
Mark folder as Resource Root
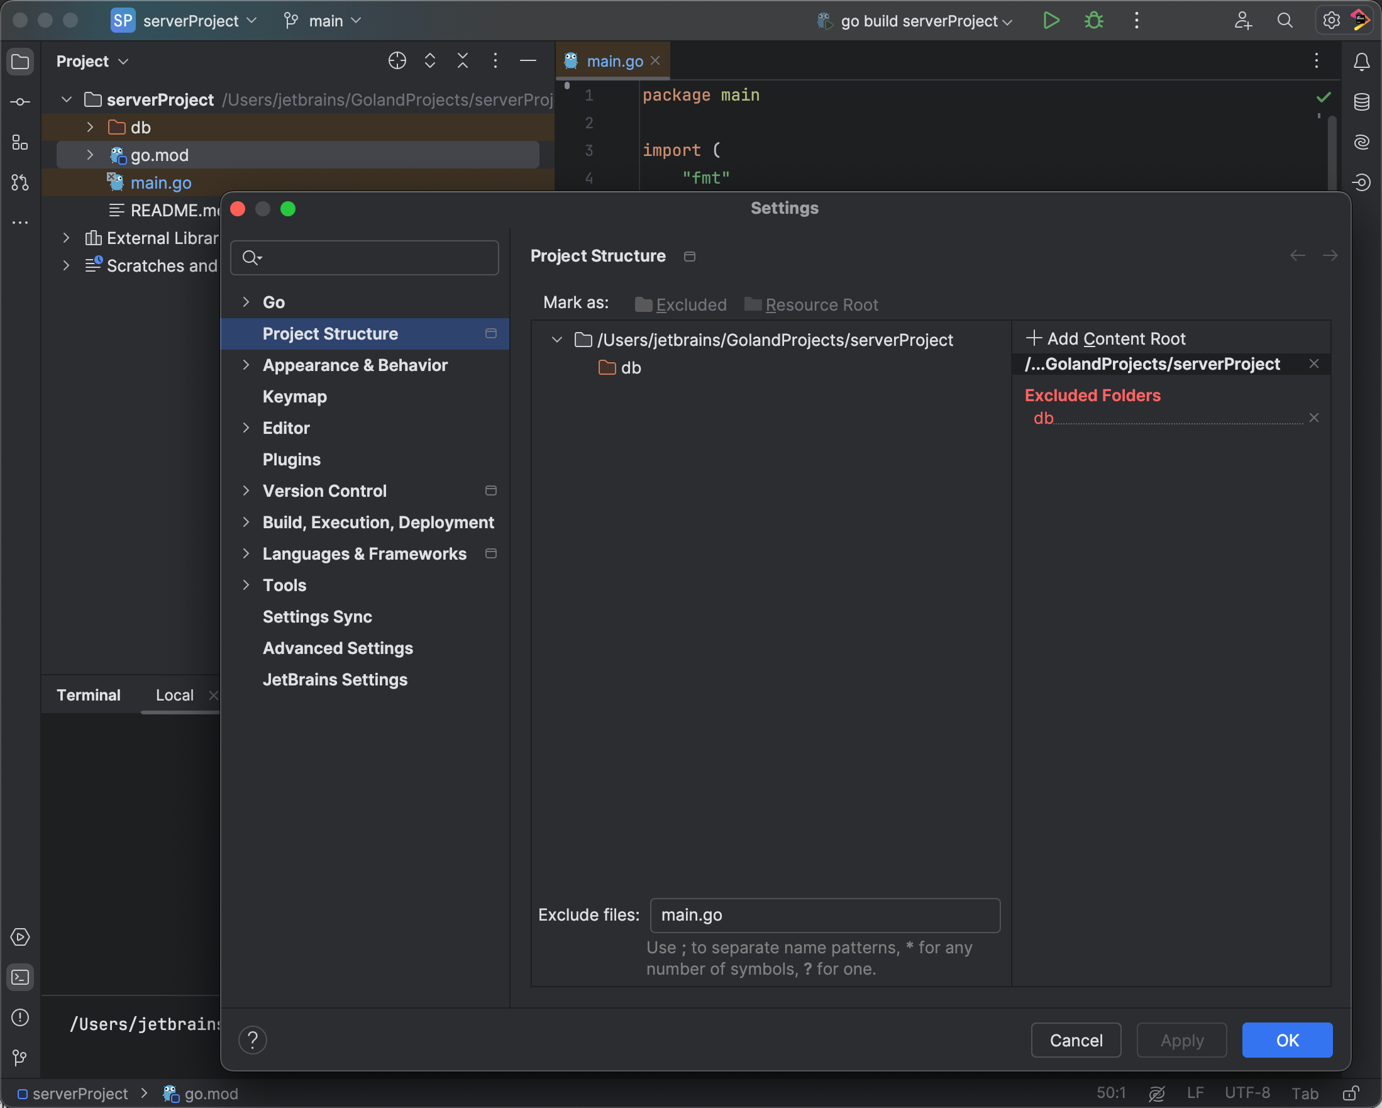(x=811, y=304)
